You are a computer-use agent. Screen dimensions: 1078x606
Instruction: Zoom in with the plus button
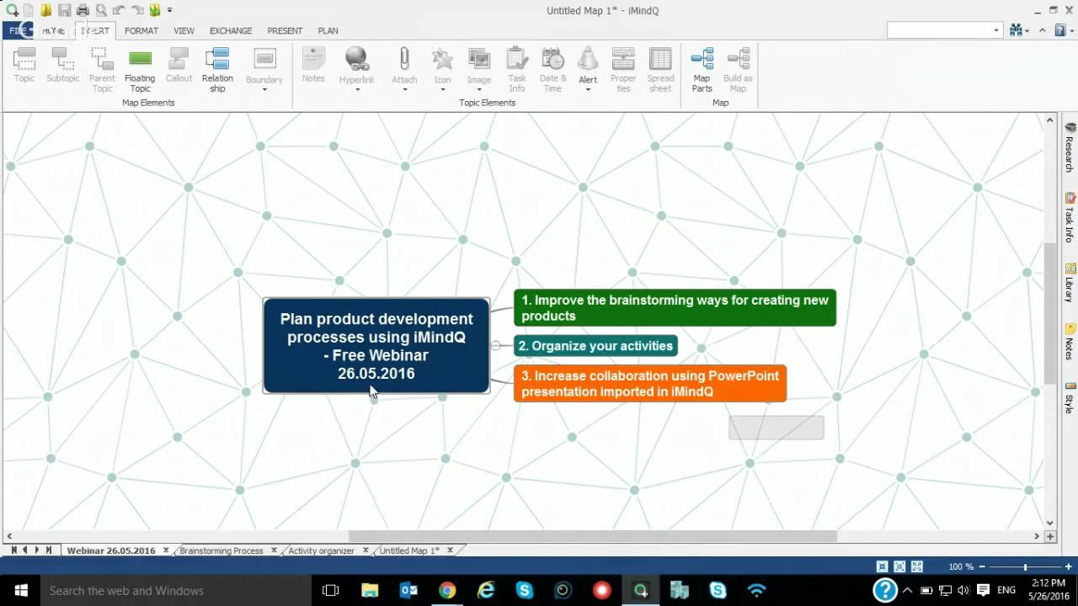pos(1068,567)
